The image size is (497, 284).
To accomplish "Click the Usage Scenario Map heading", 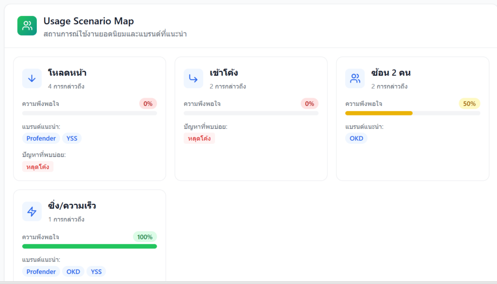I will (x=89, y=21).
